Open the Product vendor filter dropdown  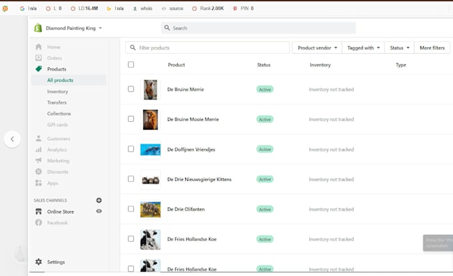pos(317,48)
